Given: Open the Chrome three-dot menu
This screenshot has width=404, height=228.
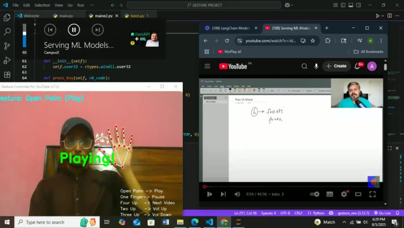Looking at the screenshot, I should pyautogui.click(x=381, y=41).
